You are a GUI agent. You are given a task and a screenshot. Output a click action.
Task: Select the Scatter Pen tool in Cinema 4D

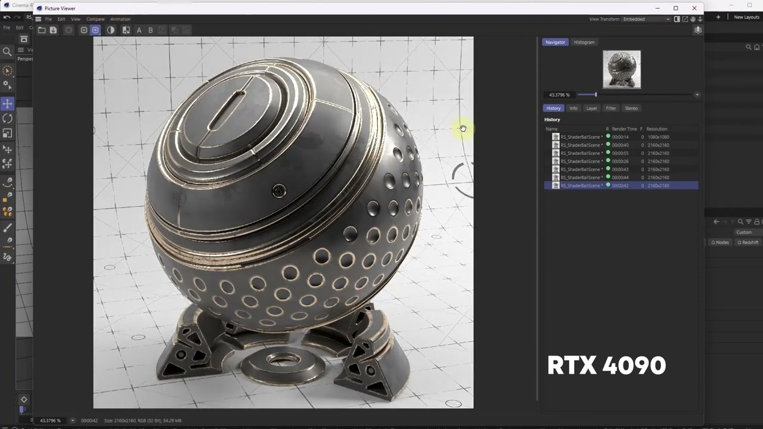click(7, 164)
